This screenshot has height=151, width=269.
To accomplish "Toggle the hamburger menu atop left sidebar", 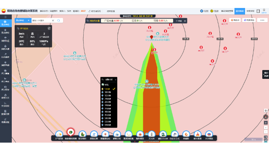I will 5,17.
